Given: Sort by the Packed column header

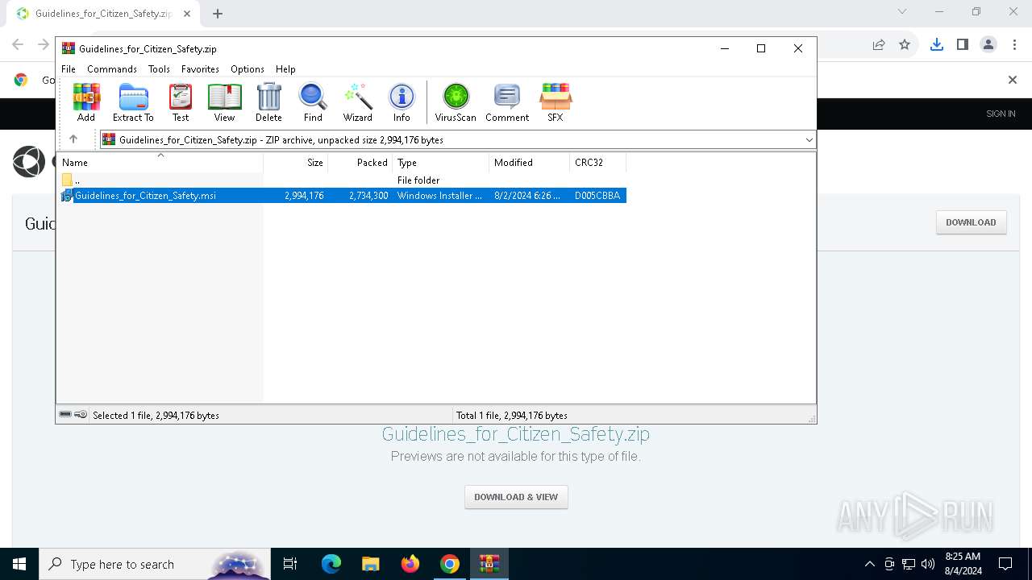Looking at the screenshot, I should tap(360, 162).
